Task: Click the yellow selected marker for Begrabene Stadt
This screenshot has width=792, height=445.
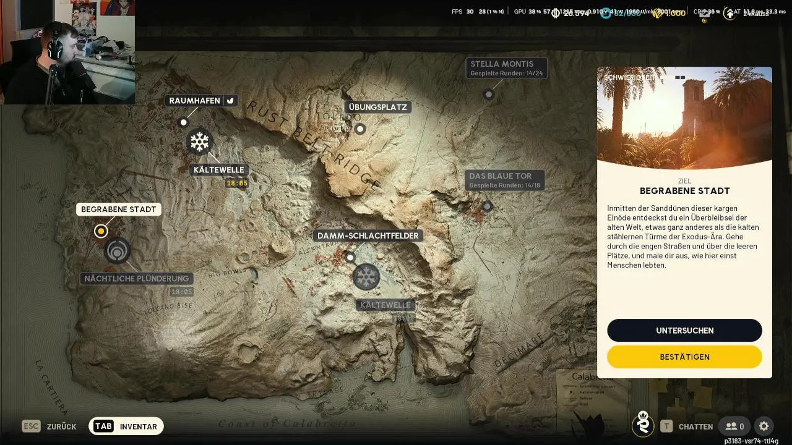Action: 101,231
